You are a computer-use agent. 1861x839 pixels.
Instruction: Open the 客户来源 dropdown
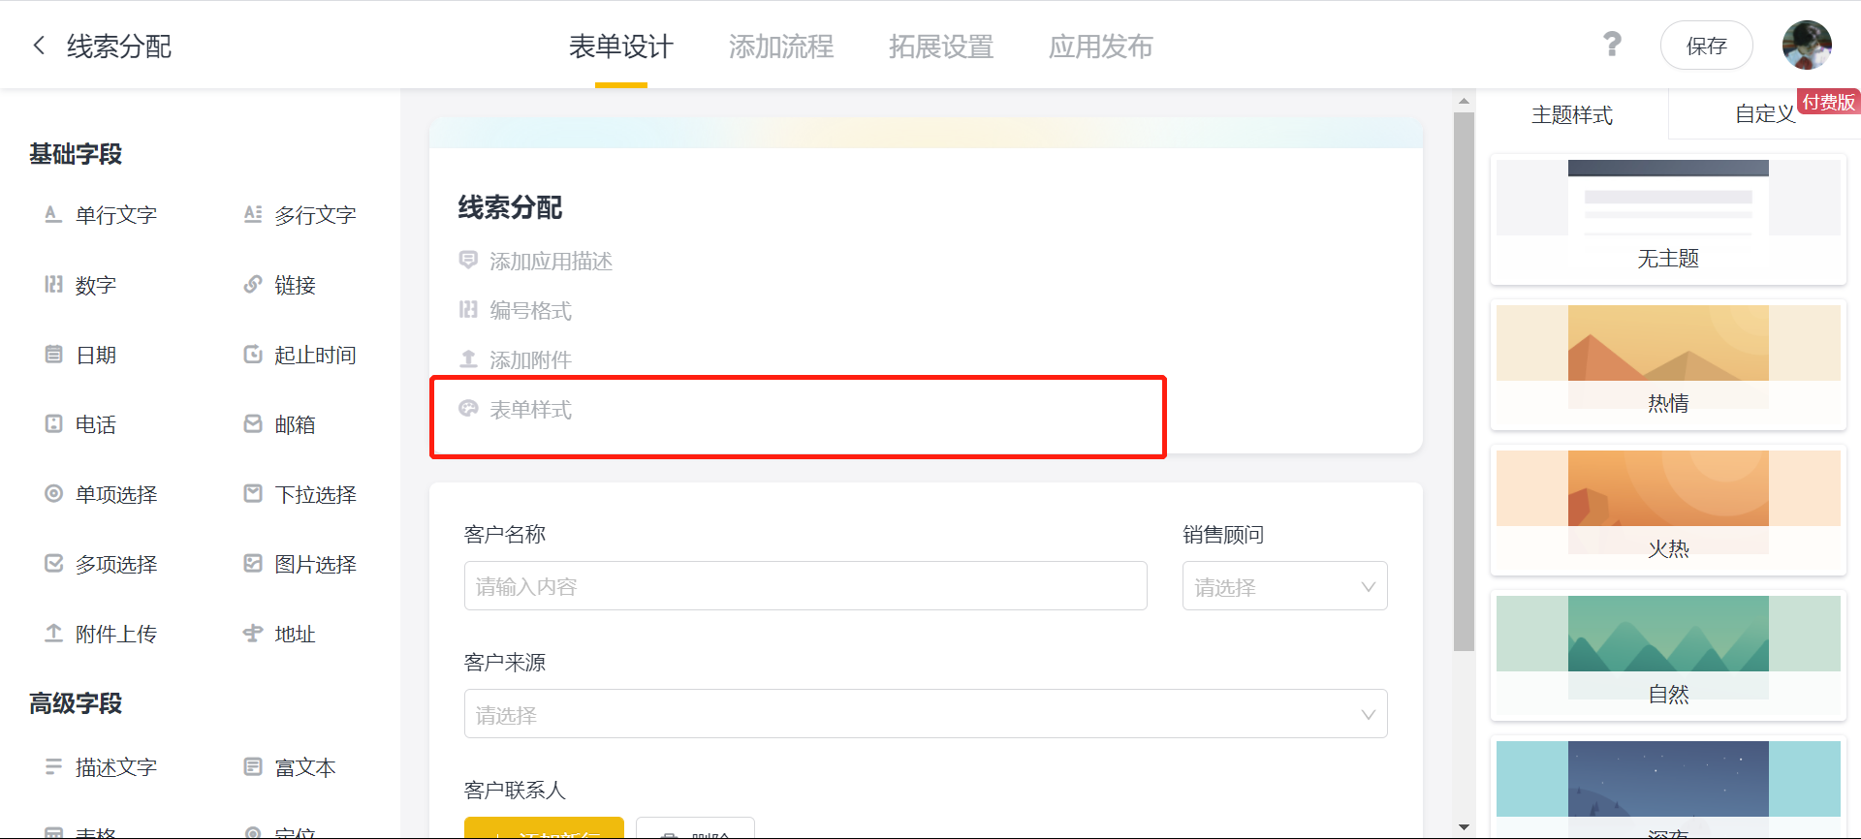pos(926,714)
